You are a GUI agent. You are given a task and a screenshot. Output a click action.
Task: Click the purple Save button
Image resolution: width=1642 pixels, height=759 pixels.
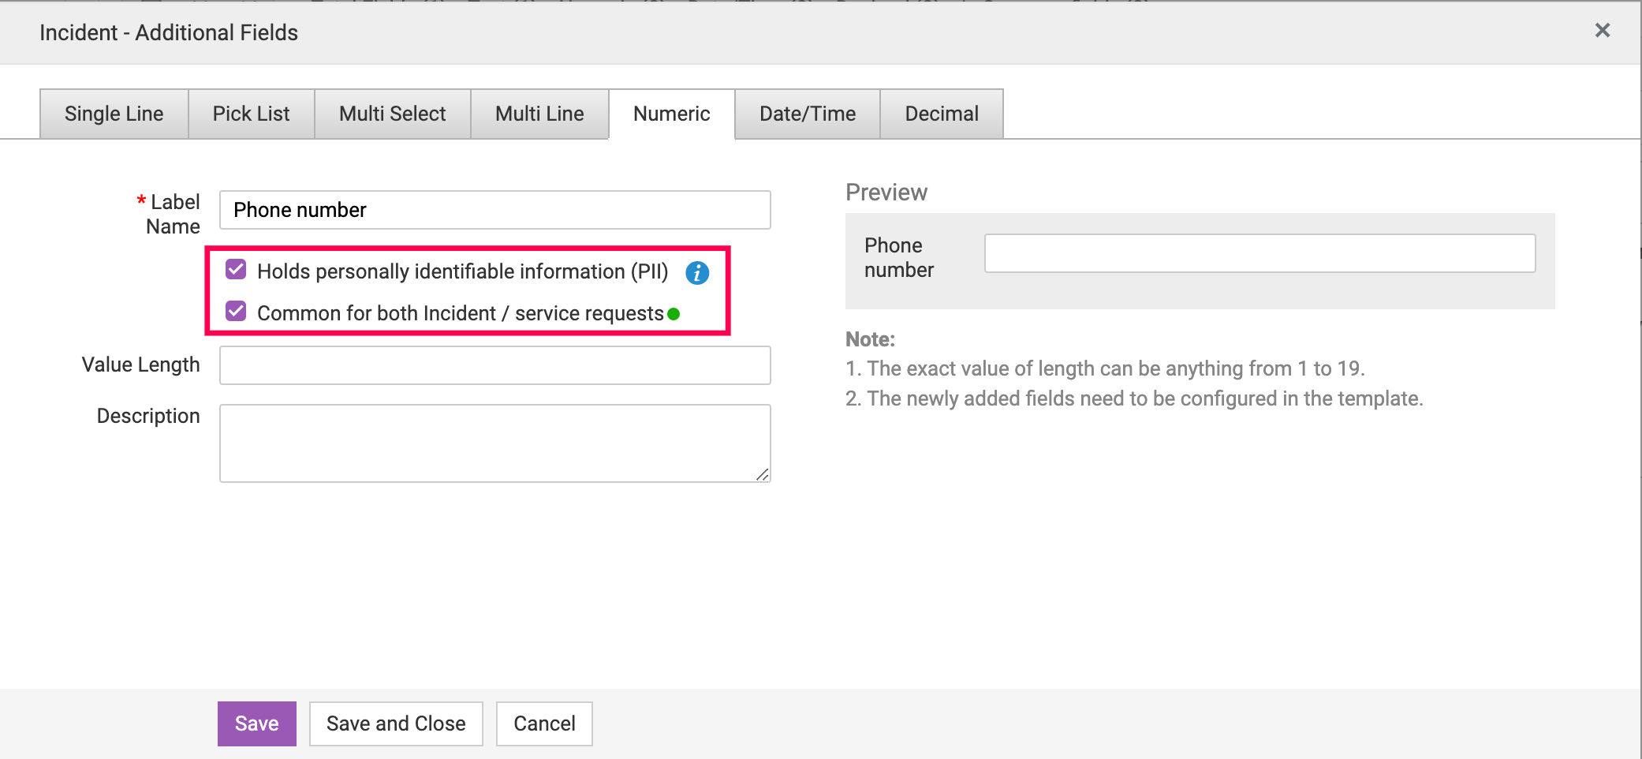click(256, 723)
